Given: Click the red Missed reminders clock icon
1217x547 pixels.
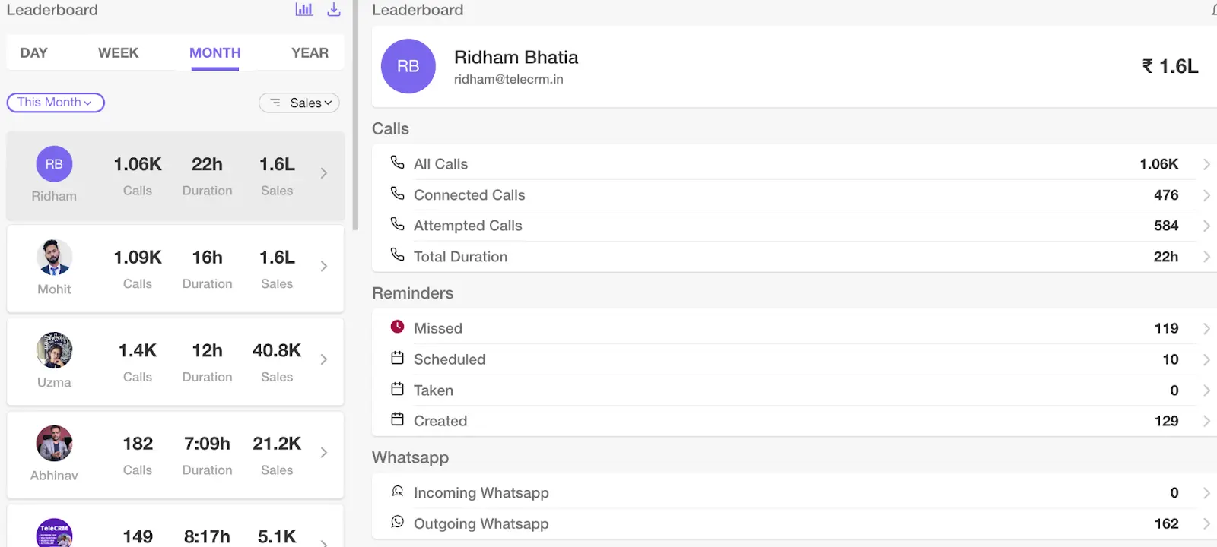Looking at the screenshot, I should click(397, 327).
